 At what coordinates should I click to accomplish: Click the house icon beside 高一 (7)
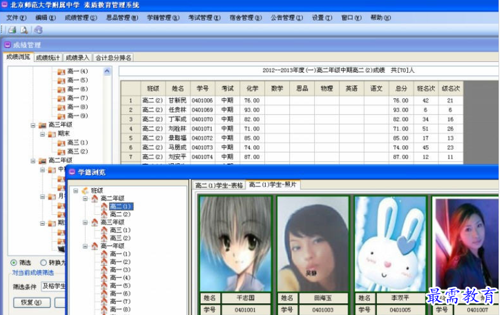coord(104,302)
